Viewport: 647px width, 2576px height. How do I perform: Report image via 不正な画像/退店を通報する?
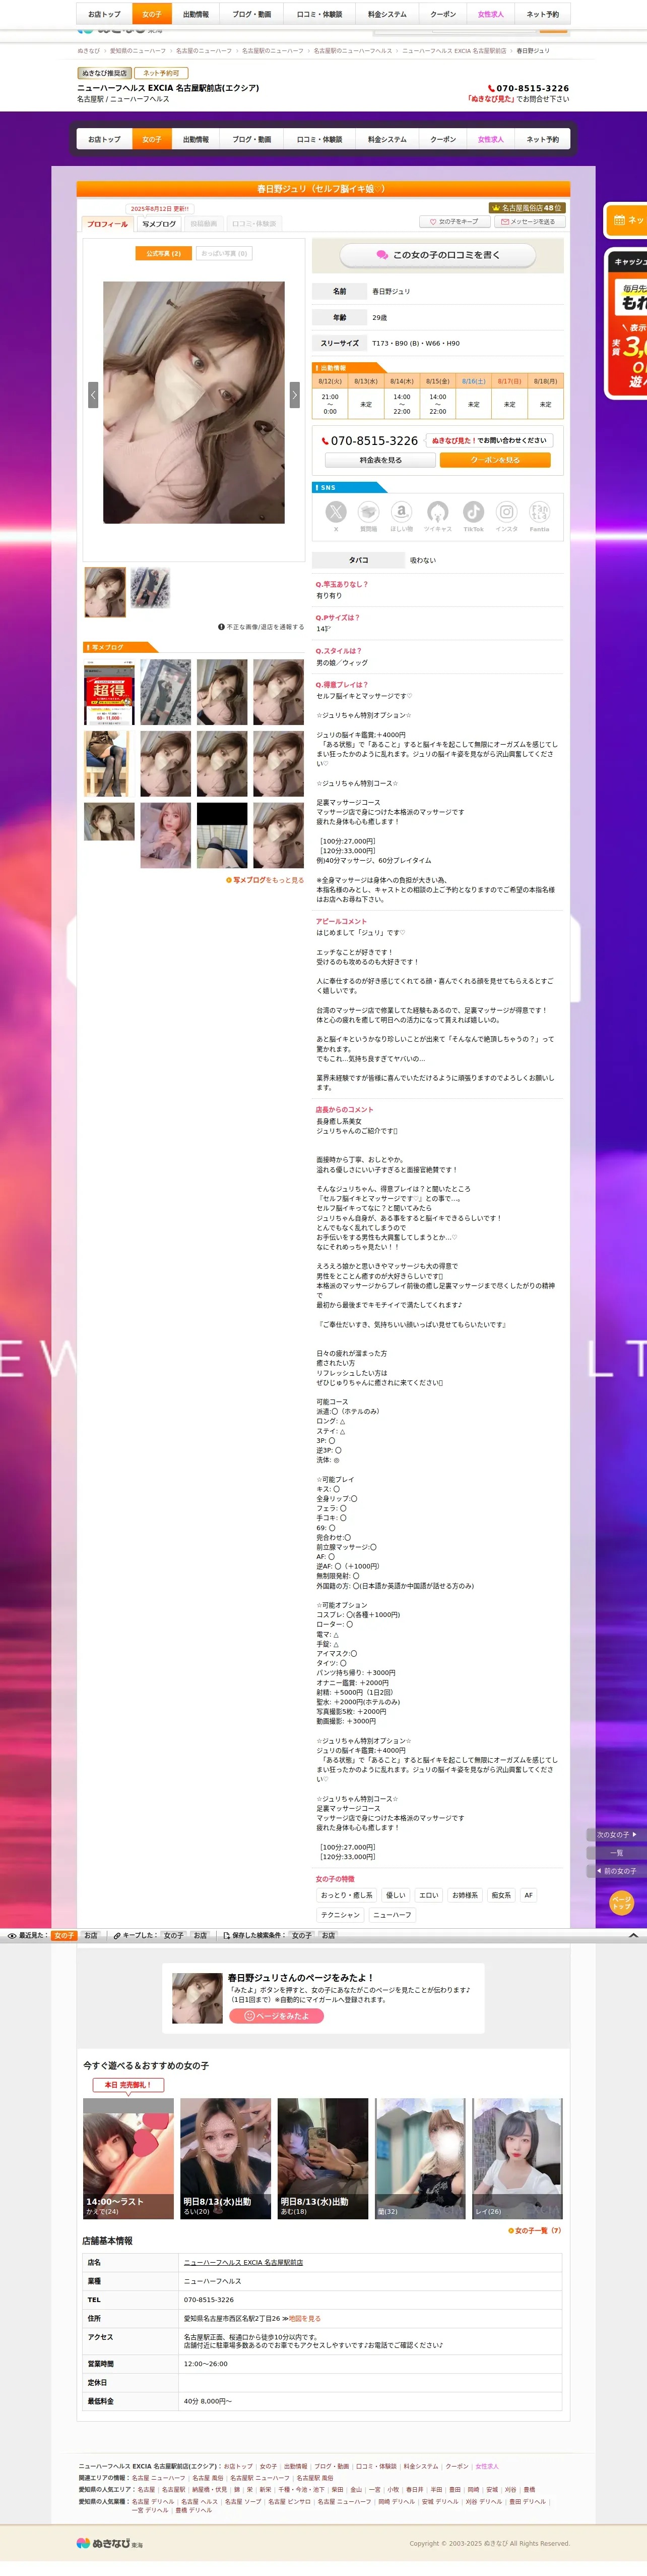click(261, 627)
